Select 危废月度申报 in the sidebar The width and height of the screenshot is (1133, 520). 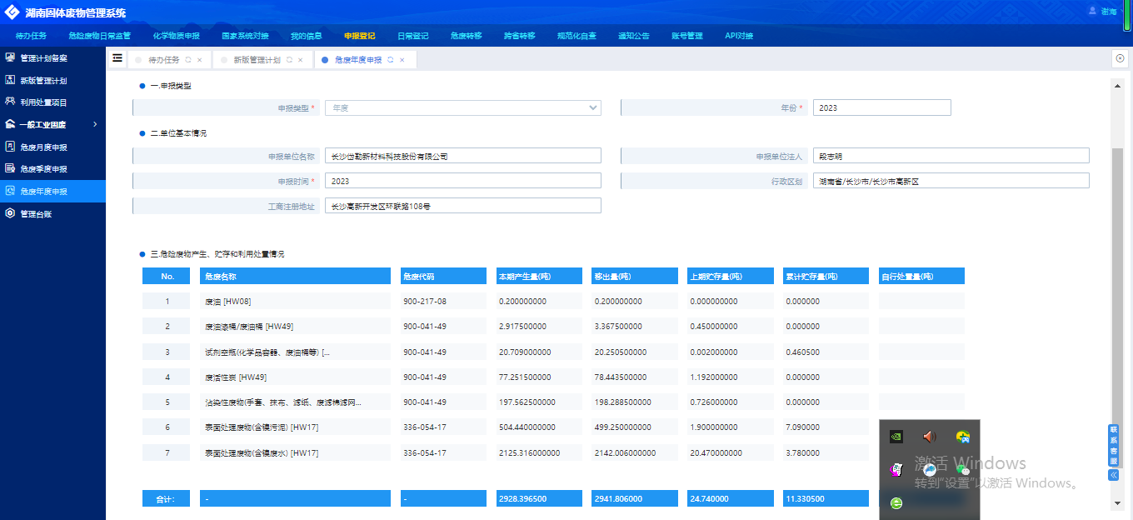coord(43,147)
